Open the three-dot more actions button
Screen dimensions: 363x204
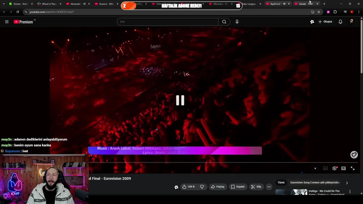(x=269, y=187)
